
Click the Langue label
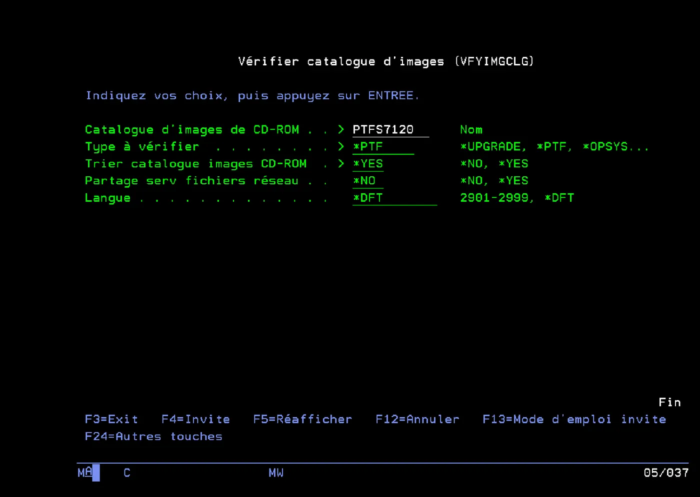point(107,198)
